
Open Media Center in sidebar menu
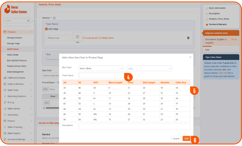(x=13, y=55)
